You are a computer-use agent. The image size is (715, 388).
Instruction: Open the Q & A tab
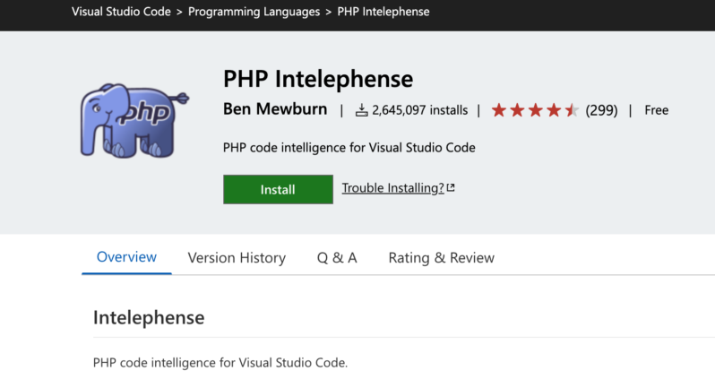click(x=337, y=258)
